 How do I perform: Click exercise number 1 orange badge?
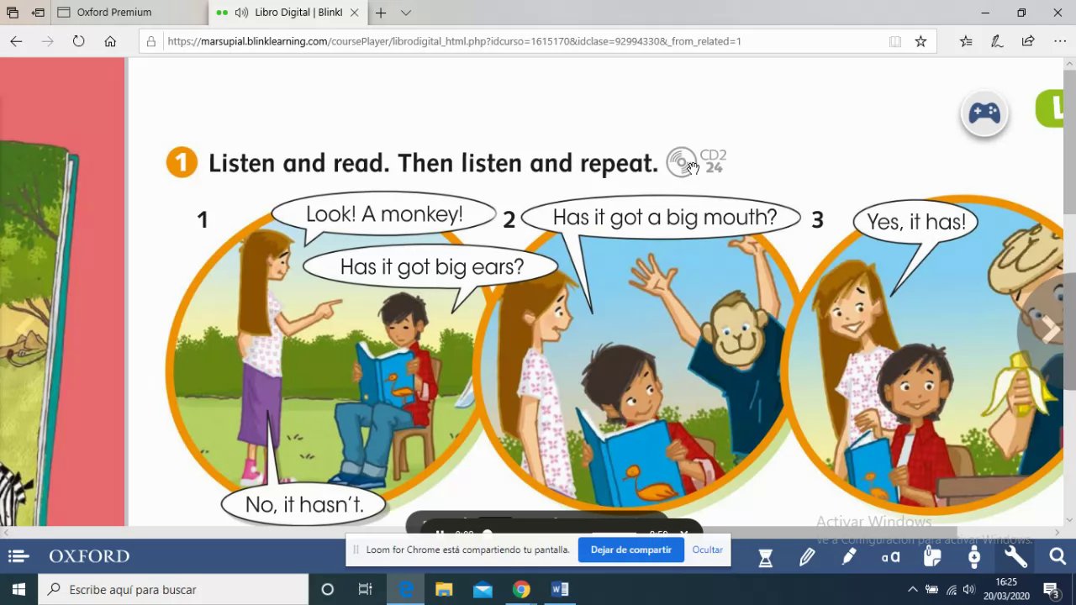[182, 162]
